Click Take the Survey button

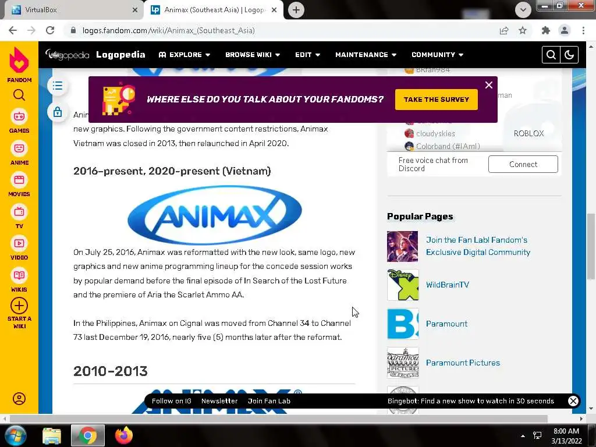437,100
